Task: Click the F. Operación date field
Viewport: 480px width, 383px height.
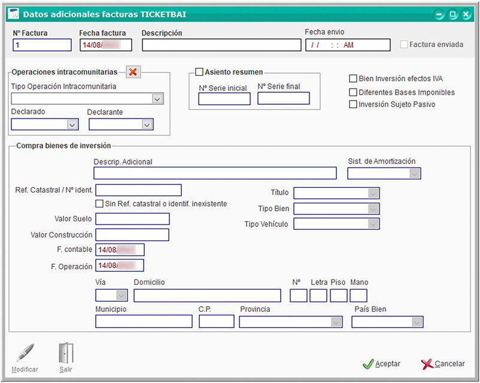Action: pos(120,266)
